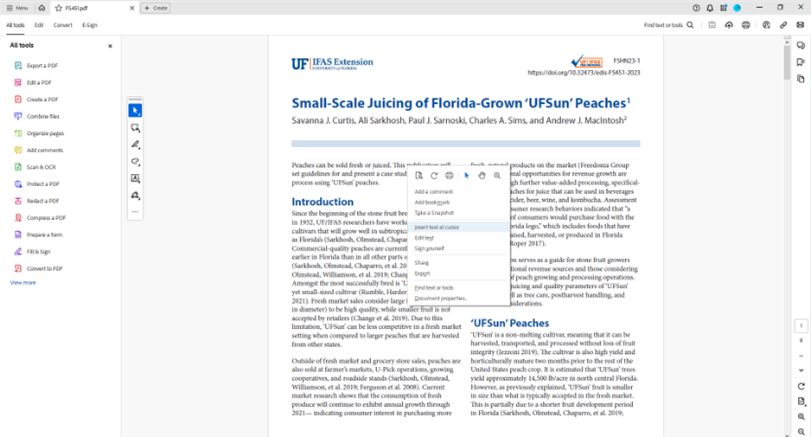
Task: Switch to the Convert tab
Action: 63,25
